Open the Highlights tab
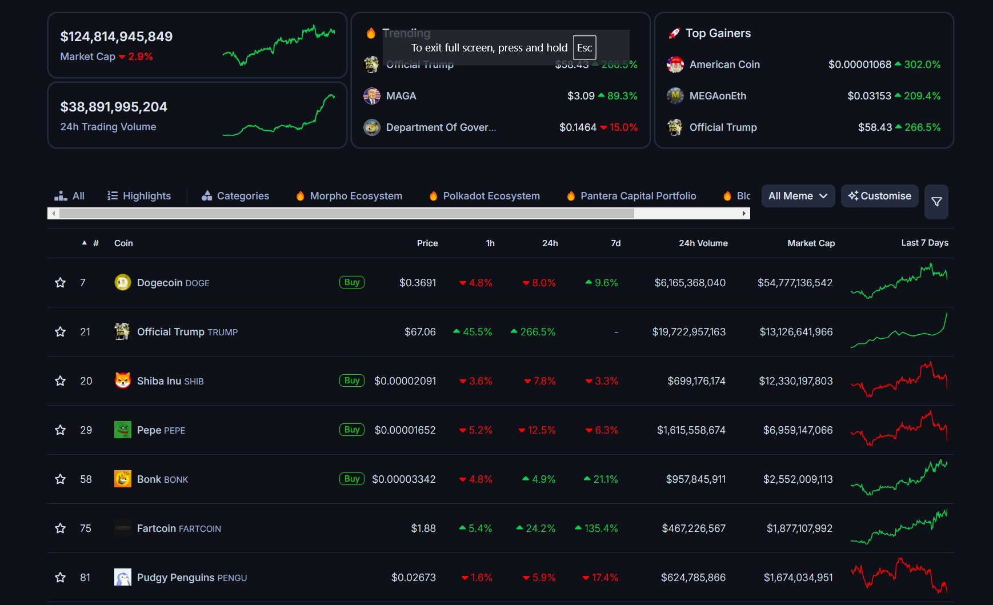993x605 pixels. 139,196
